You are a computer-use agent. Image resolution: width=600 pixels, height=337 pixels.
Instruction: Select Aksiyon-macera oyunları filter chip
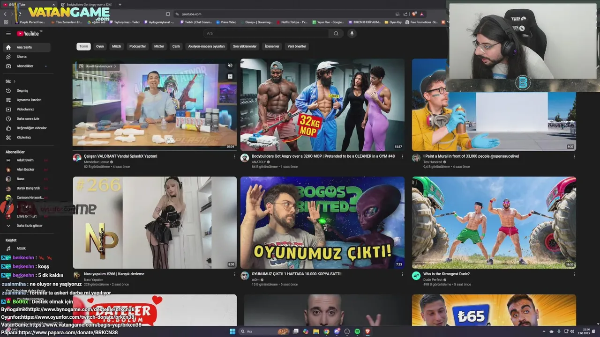pyautogui.click(x=206, y=46)
